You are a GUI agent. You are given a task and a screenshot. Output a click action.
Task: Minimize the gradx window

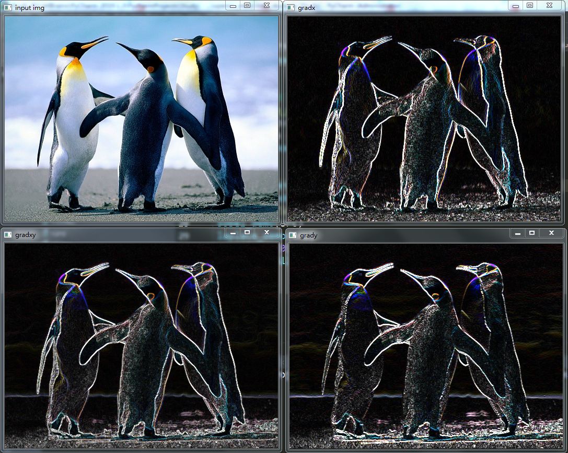515,5
